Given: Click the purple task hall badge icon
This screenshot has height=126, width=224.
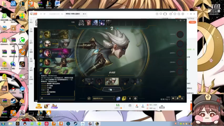Looking at the screenshot, I should click(x=54, y=106).
